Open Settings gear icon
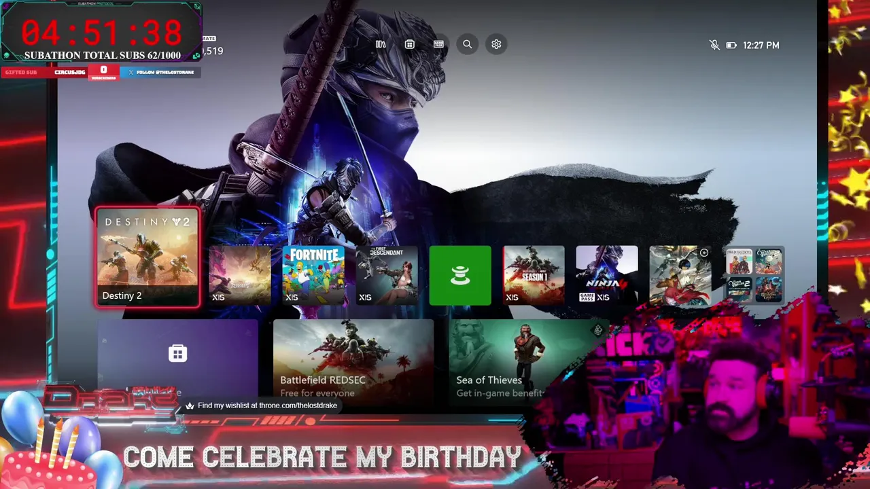This screenshot has height=489, width=870. tap(496, 44)
